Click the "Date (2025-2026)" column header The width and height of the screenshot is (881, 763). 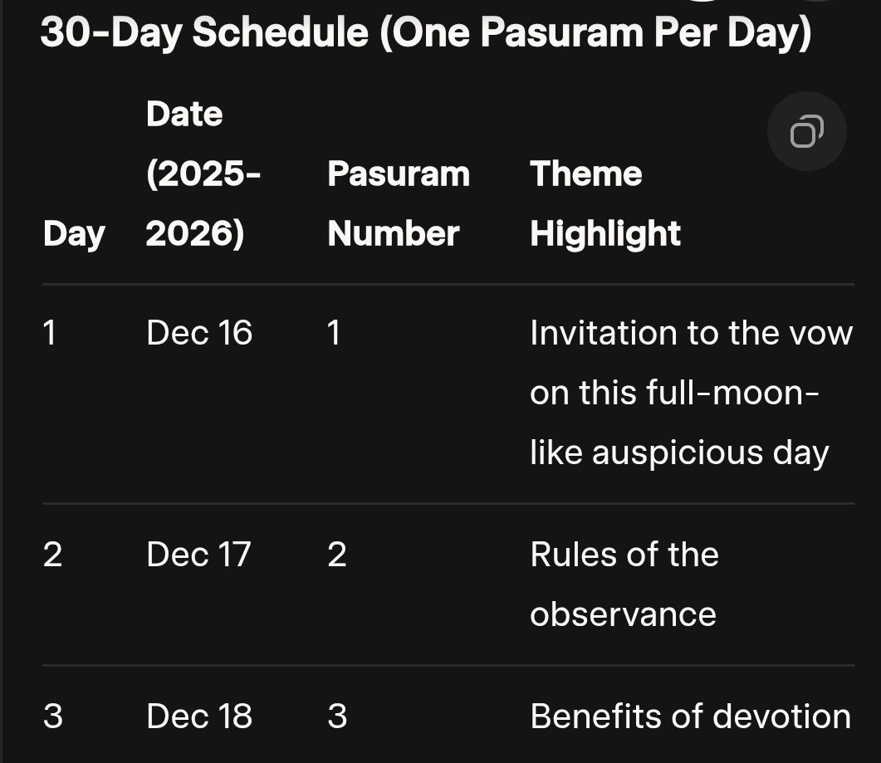pos(203,174)
